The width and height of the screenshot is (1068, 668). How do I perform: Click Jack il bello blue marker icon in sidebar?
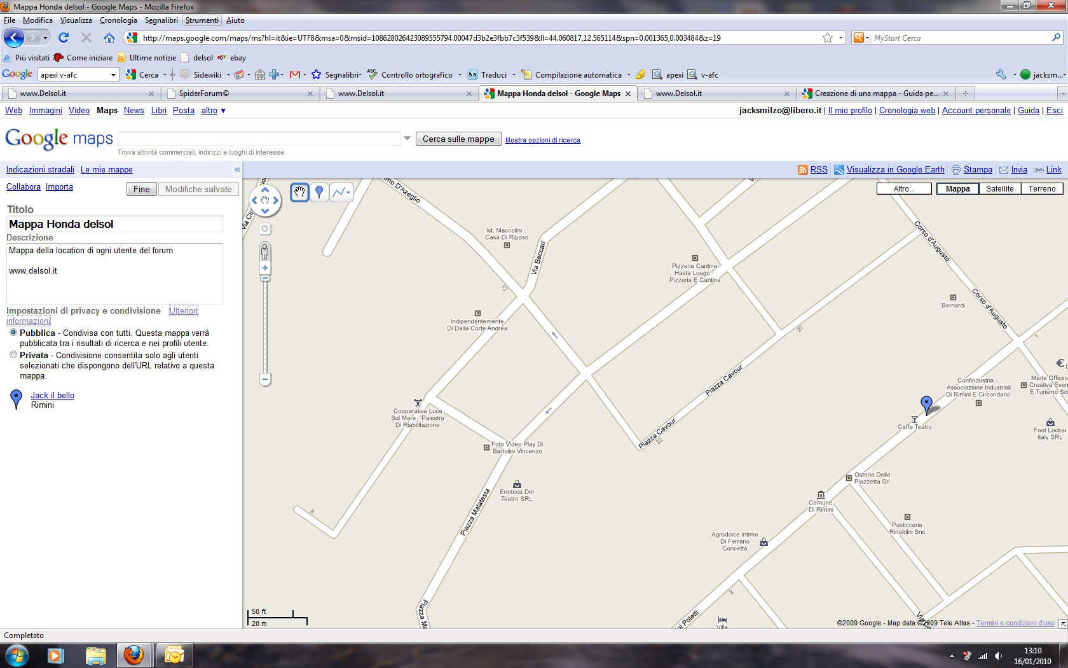17,400
